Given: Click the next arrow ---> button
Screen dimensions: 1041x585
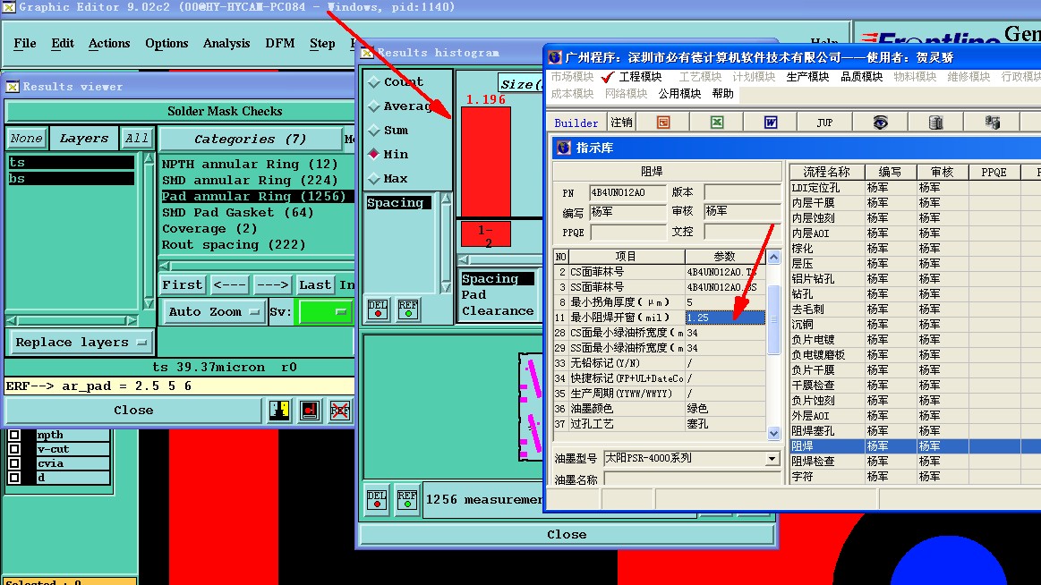Looking at the screenshot, I should [272, 285].
